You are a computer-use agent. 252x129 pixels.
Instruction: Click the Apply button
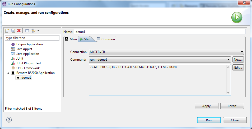click(206, 106)
